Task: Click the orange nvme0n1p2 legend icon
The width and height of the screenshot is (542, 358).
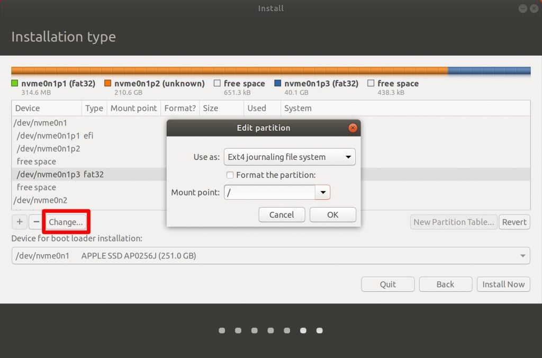Action: 108,83
